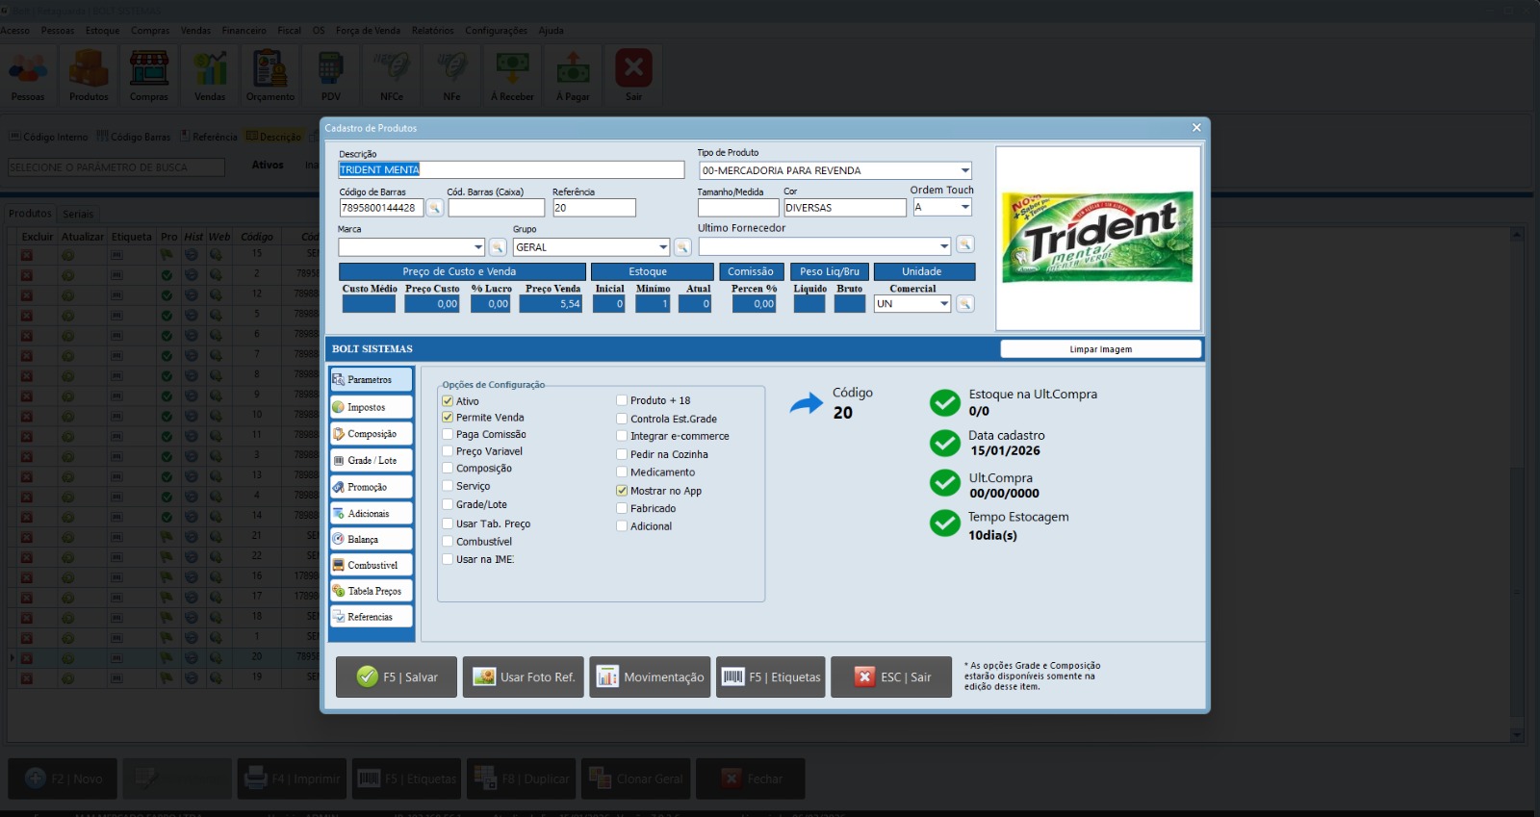Open the Balança section

click(372, 540)
